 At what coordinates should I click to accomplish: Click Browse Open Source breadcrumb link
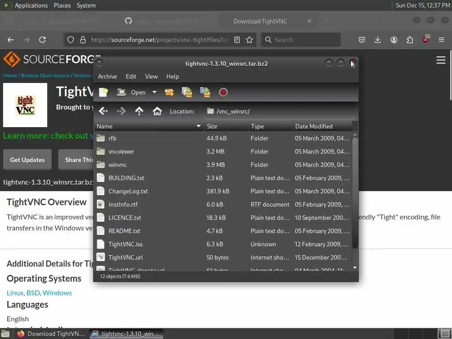click(x=45, y=75)
